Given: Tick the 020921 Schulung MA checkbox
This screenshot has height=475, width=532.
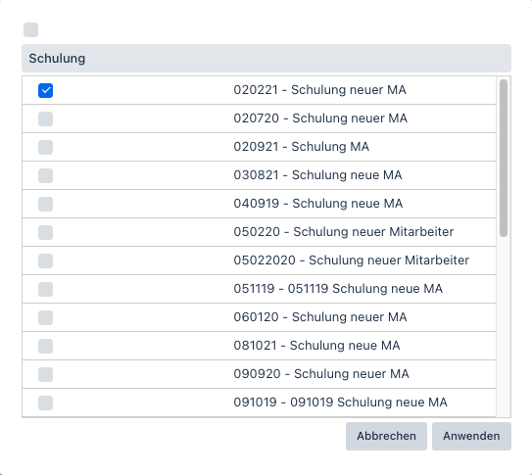Looking at the screenshot, I should tap(45, 148).
